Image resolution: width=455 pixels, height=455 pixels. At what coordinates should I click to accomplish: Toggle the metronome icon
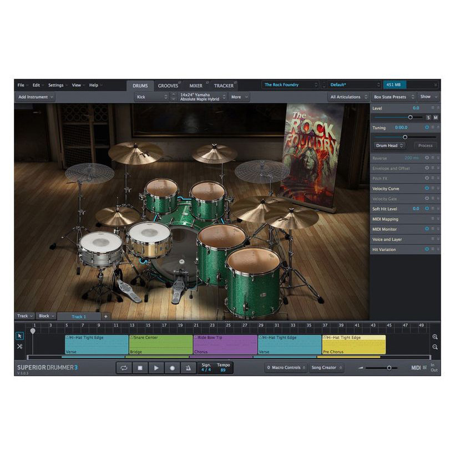click(x=188, y=368)
